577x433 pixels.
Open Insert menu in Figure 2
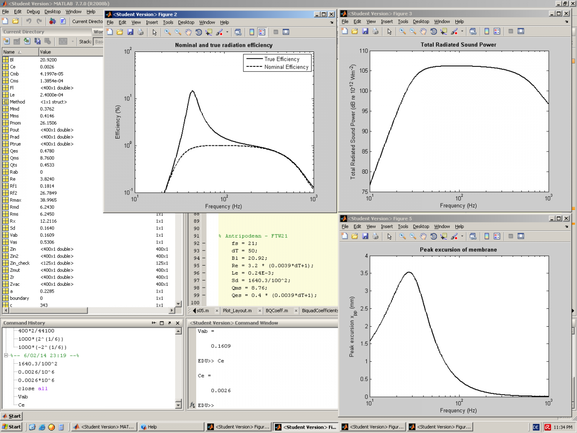click(152, 23)
